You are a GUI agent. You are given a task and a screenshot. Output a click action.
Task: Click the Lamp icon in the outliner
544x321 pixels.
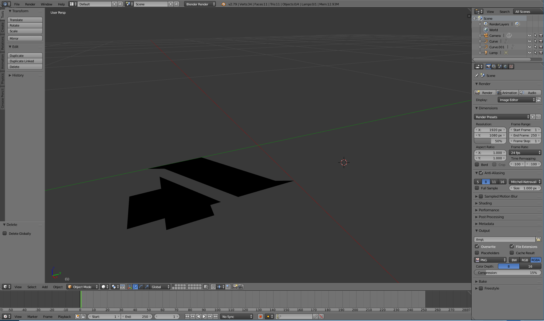(x=486, y=53)
